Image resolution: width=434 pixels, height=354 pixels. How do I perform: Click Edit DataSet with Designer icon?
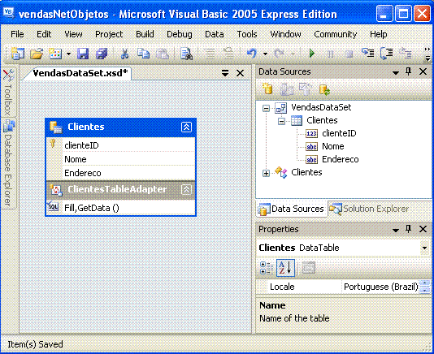286,89
